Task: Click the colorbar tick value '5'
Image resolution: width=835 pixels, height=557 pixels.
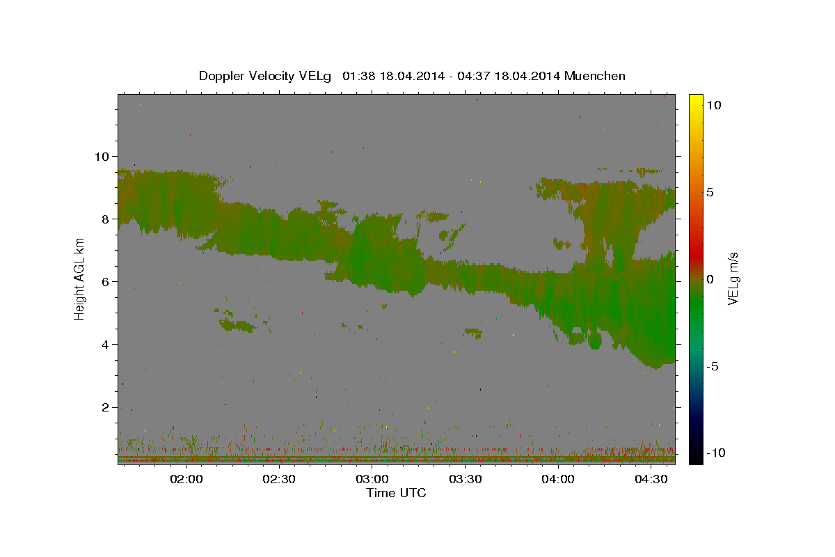Action: pos(709,192)
